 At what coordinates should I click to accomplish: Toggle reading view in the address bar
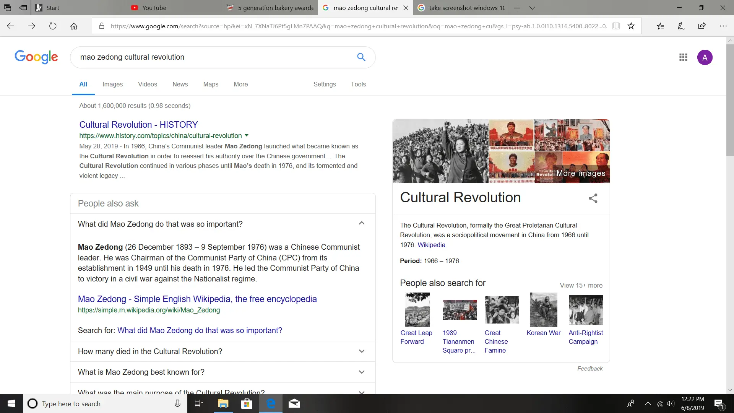tap(615, 26)
